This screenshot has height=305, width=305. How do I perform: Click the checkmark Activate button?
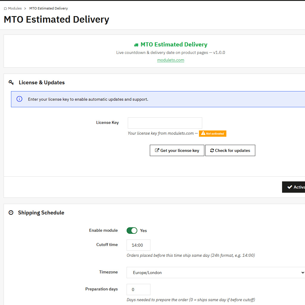point(294,187)
